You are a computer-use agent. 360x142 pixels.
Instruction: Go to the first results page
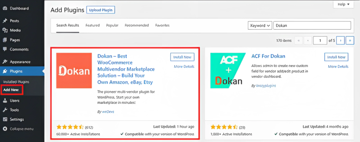(x=298, y=40)
